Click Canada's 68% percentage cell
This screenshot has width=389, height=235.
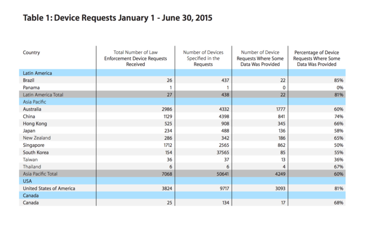338,203
